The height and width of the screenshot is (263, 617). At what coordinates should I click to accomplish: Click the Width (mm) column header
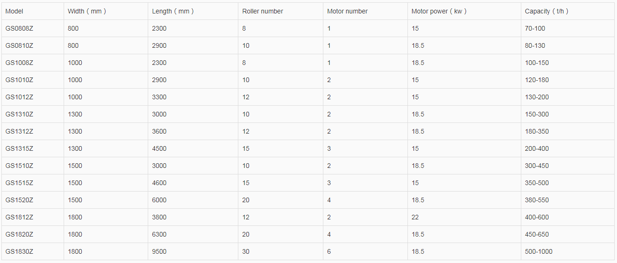pyautogui.click(x=86, y=11)
